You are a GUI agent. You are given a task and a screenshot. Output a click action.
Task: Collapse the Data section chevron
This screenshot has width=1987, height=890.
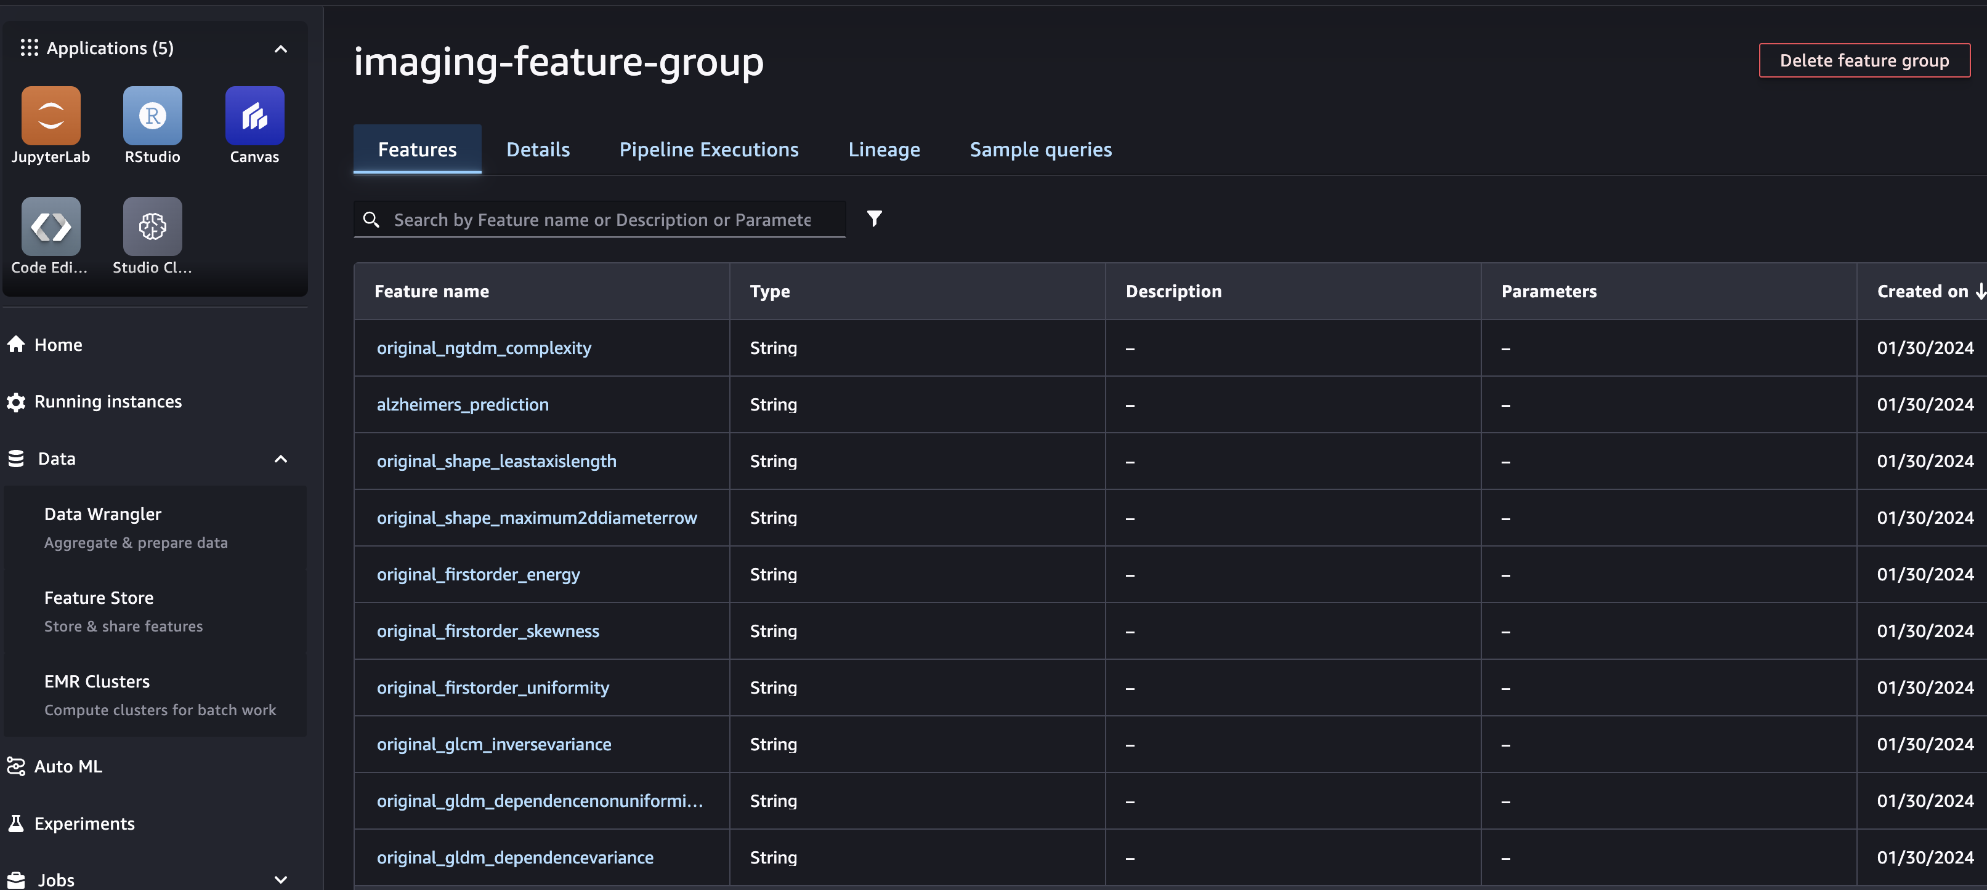pos(281,459)
